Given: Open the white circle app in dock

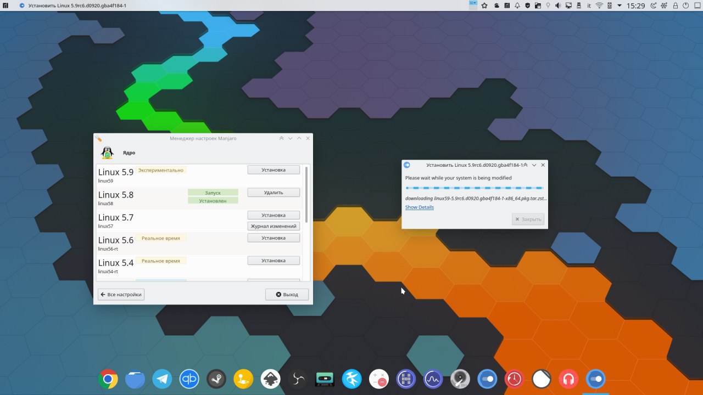Looking at the screenshot, I should click(x=541, y=379).
